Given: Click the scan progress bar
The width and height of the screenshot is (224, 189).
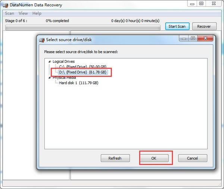Looking at the screenshot, I should (83, 28).
